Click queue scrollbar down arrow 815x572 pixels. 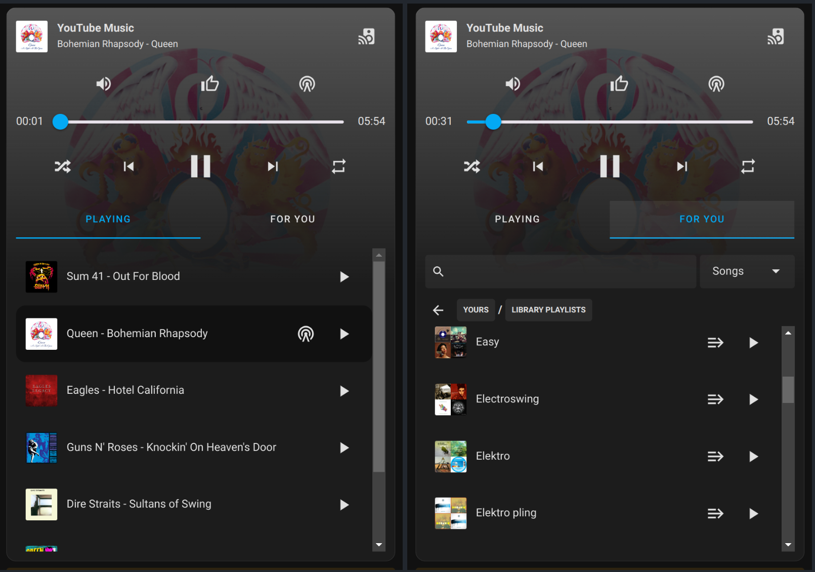tap(379, 545)
